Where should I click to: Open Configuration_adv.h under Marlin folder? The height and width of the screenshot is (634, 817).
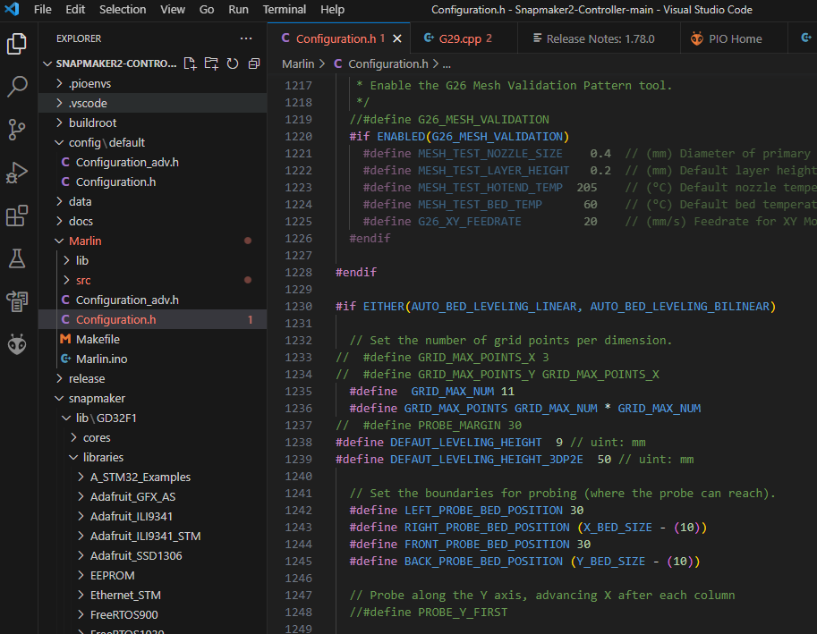[153, 300]
